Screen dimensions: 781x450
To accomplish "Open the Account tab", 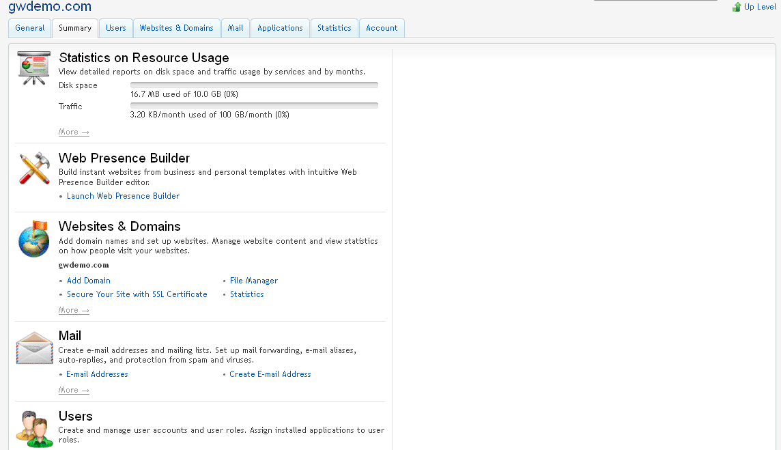I will click(382, 28).
